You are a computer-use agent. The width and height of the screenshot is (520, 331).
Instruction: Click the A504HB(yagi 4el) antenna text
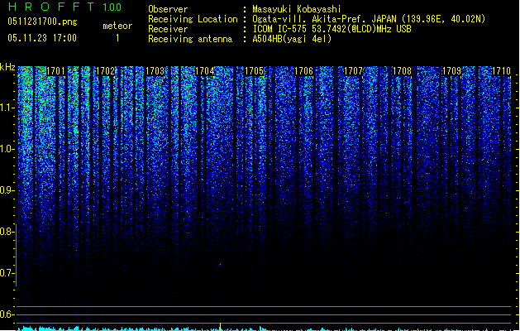click(x=292, y=39)
